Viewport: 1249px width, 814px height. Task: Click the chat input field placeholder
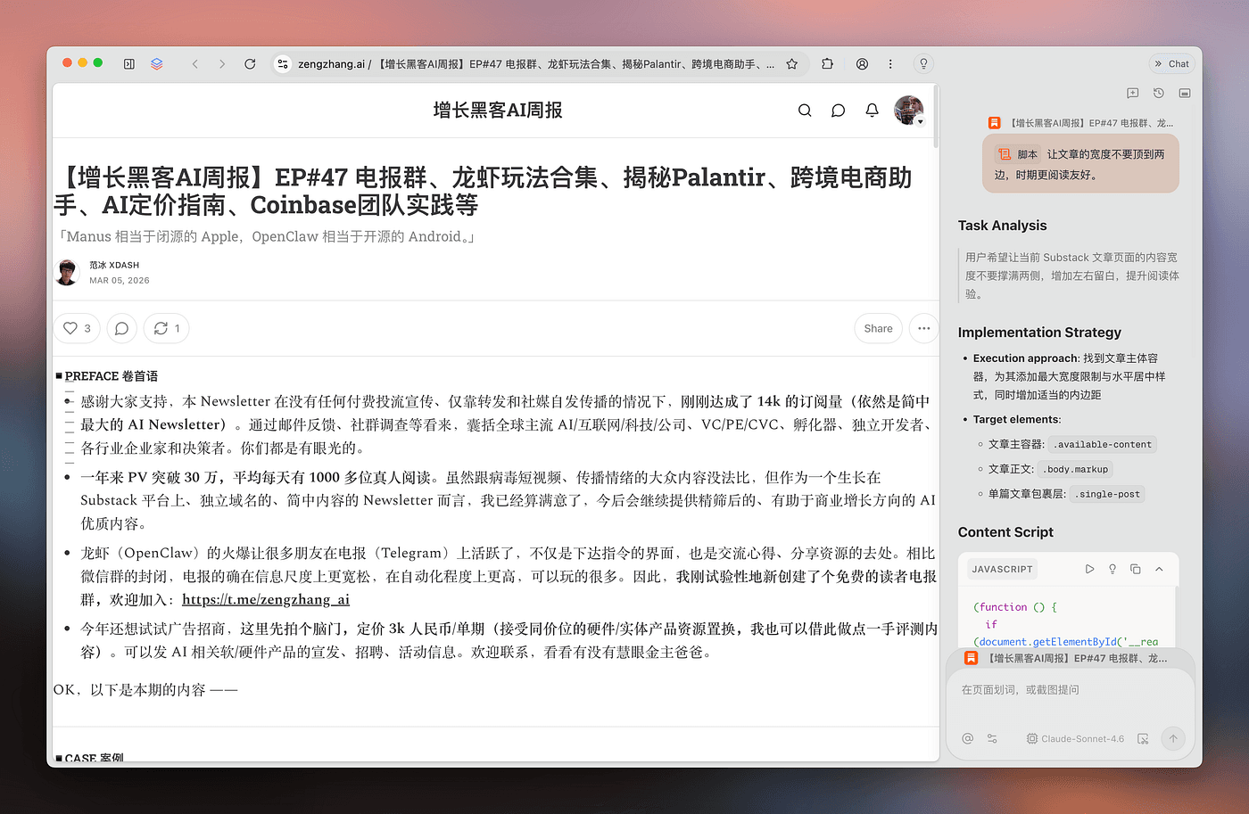(x=1020, y=689)
